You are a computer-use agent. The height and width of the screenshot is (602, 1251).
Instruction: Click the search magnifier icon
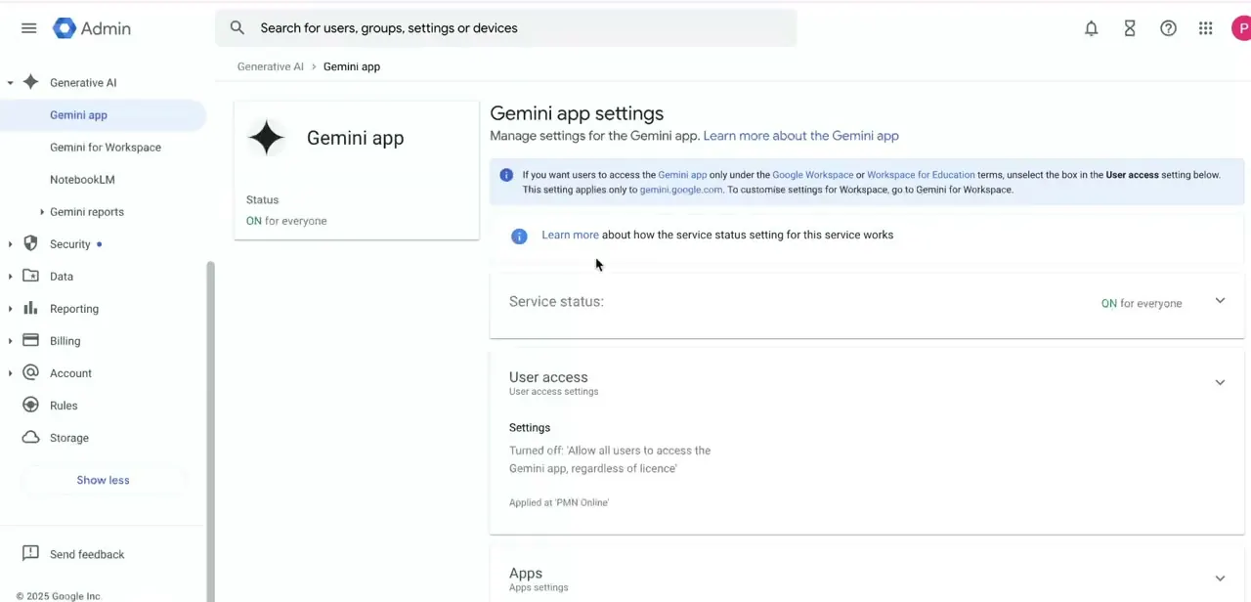[237, 28]
